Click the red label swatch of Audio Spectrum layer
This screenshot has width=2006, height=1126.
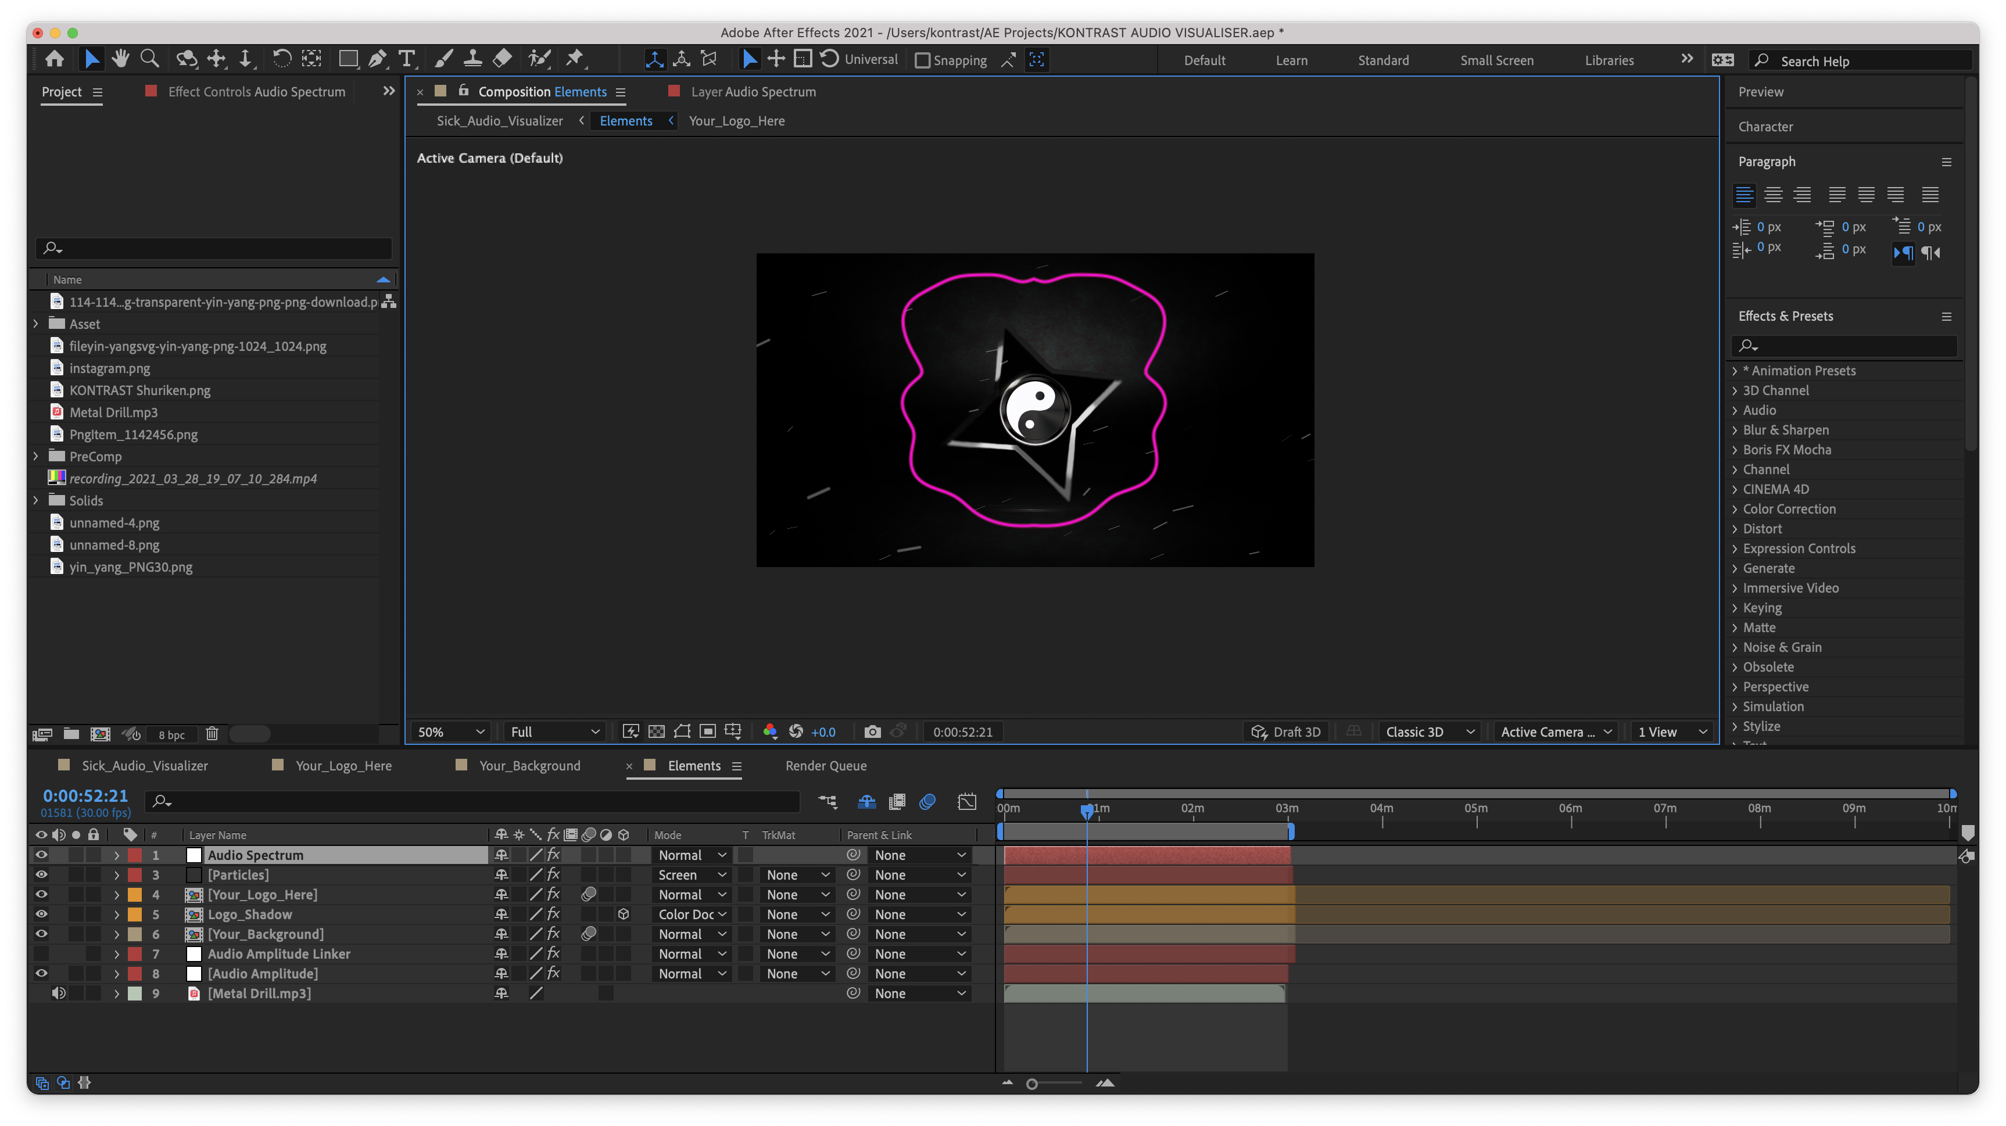click(135, 855)
